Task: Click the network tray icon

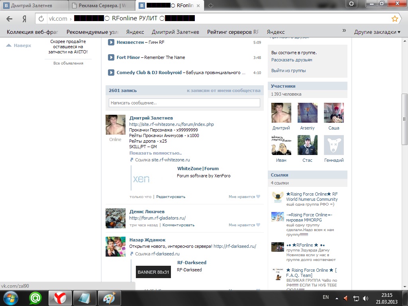Action: coord(356,298)
